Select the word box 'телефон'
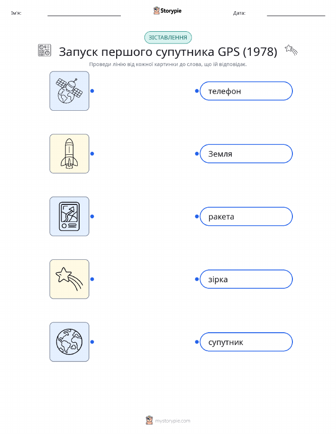The height and width of the screenshot is (434, 336). [246, 91]
